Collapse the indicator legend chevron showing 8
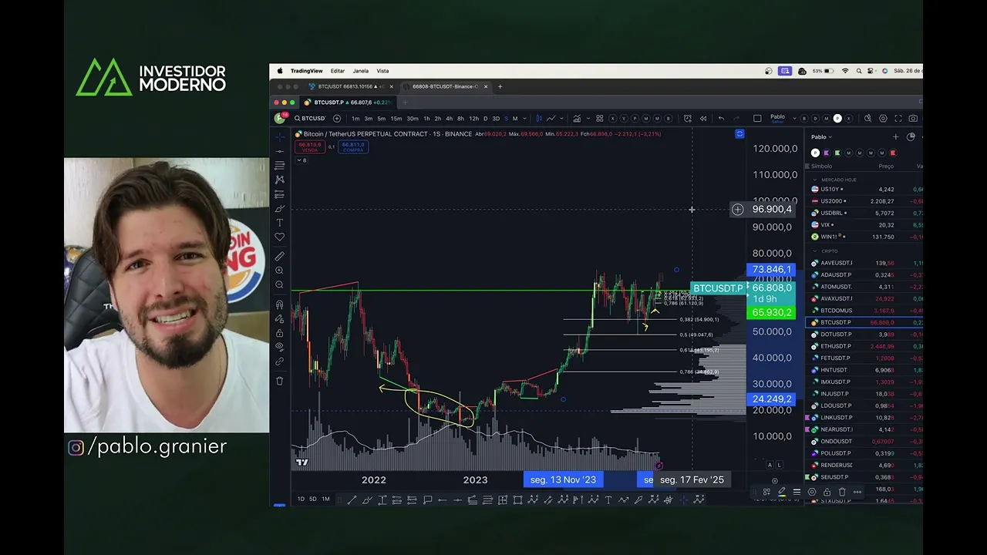 pyautogui.click(x=301, y=160)
